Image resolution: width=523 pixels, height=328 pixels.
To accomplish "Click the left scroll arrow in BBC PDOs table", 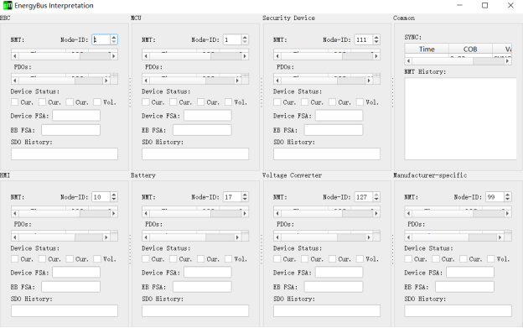I will tap(15, 81).
